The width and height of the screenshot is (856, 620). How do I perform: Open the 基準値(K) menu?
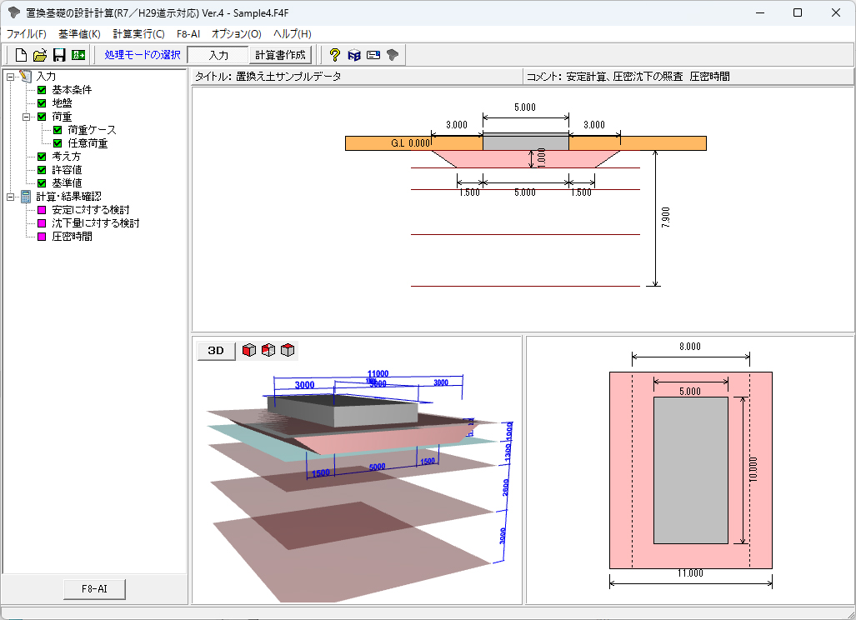tap(79, 34)
